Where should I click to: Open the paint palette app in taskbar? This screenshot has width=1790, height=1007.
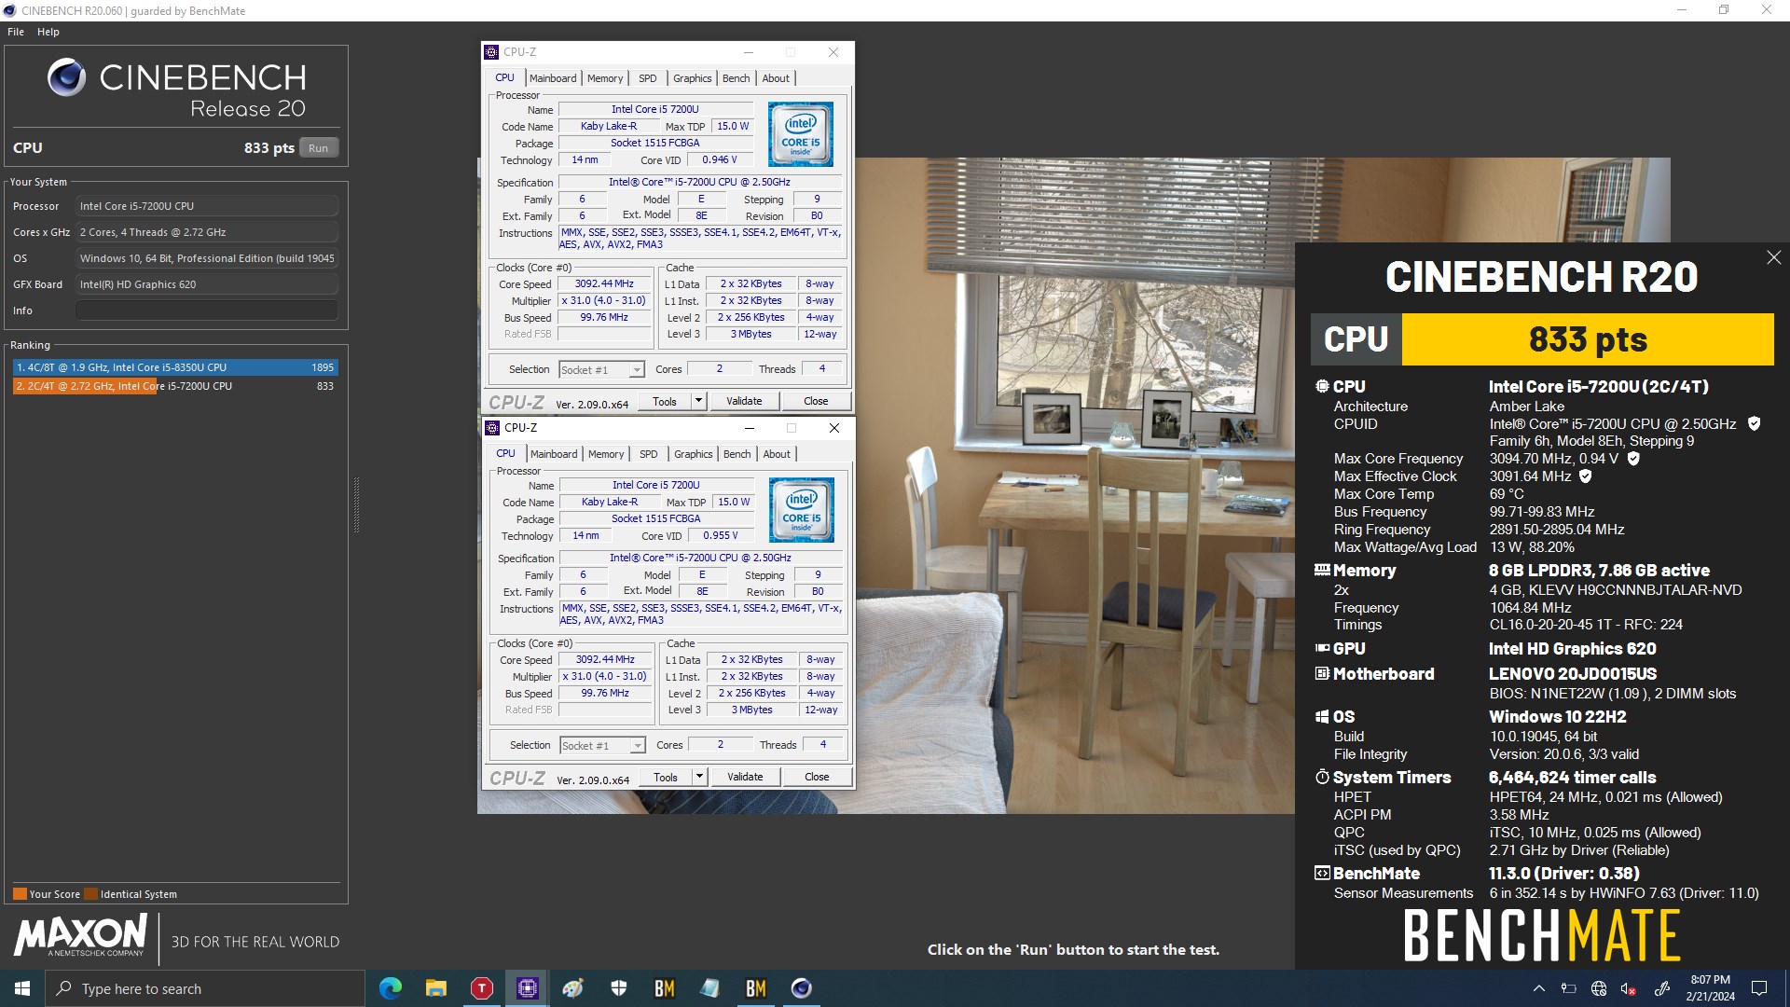(572, 988)
